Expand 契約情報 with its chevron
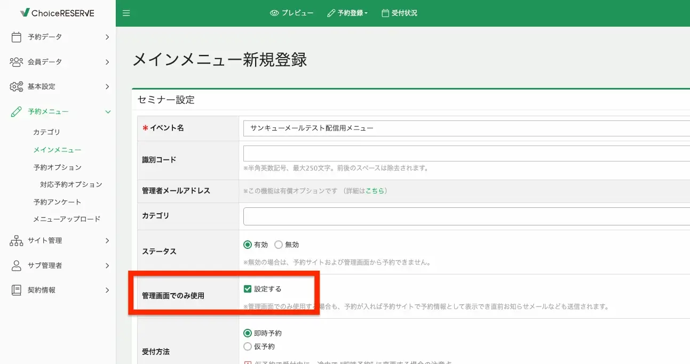This screenshot has width=690, height=364. (x=107, y=290)
